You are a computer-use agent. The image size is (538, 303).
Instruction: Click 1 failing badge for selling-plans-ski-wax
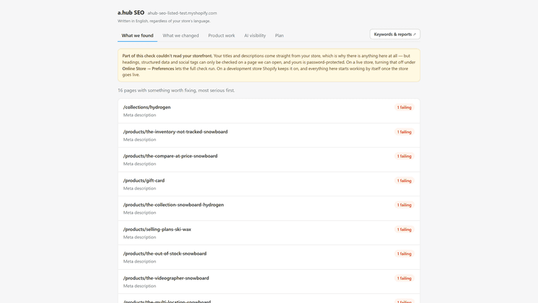click(404, 230)
